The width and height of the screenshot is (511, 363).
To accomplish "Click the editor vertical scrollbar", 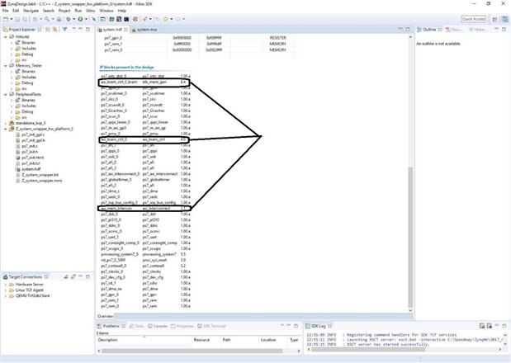I will pyautogui.click(x=410, y=238).
